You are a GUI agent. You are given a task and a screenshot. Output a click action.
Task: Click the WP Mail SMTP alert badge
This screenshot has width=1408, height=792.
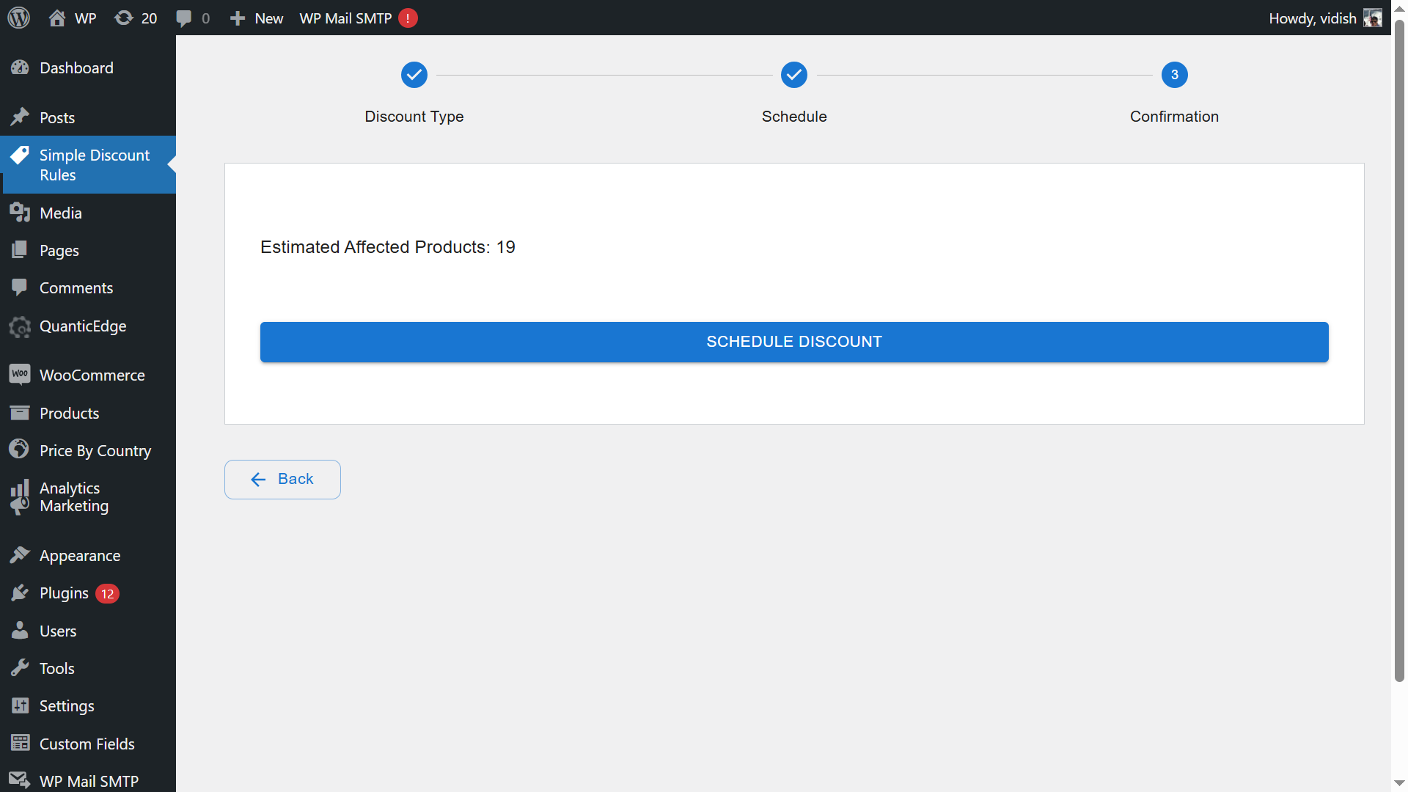click(408, 18)
